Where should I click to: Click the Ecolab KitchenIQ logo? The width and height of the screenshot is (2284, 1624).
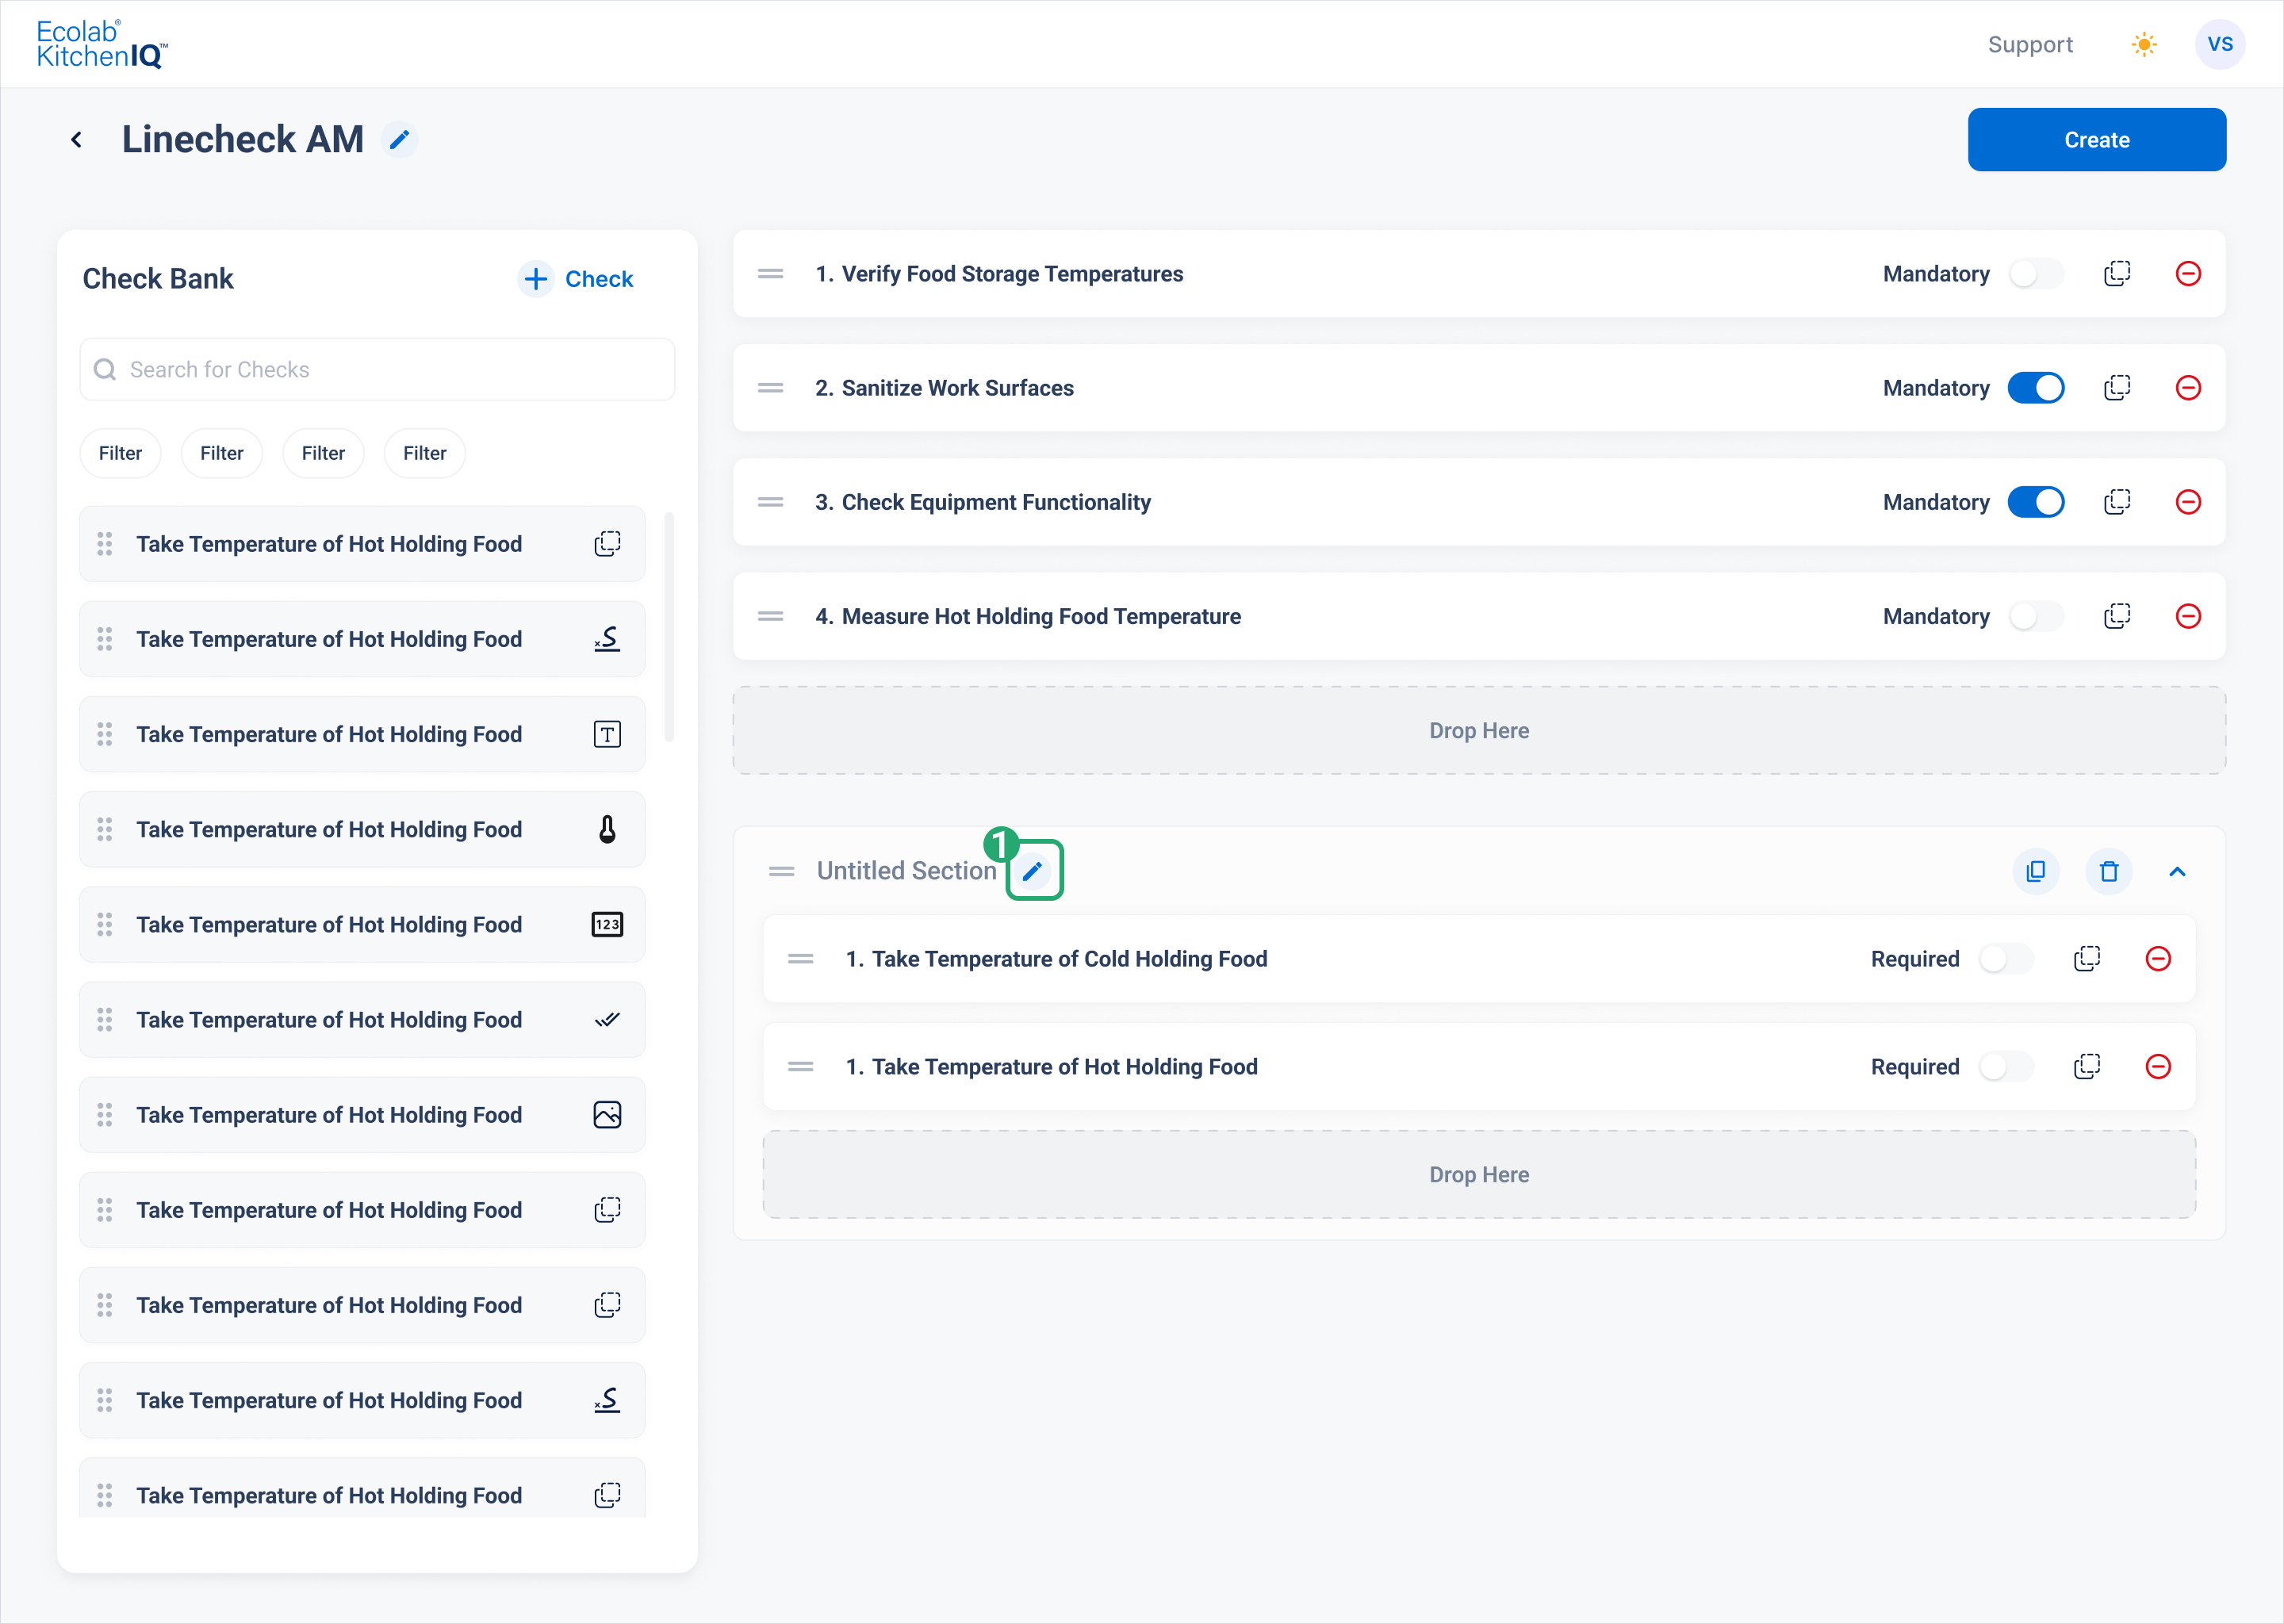[102, 44]
